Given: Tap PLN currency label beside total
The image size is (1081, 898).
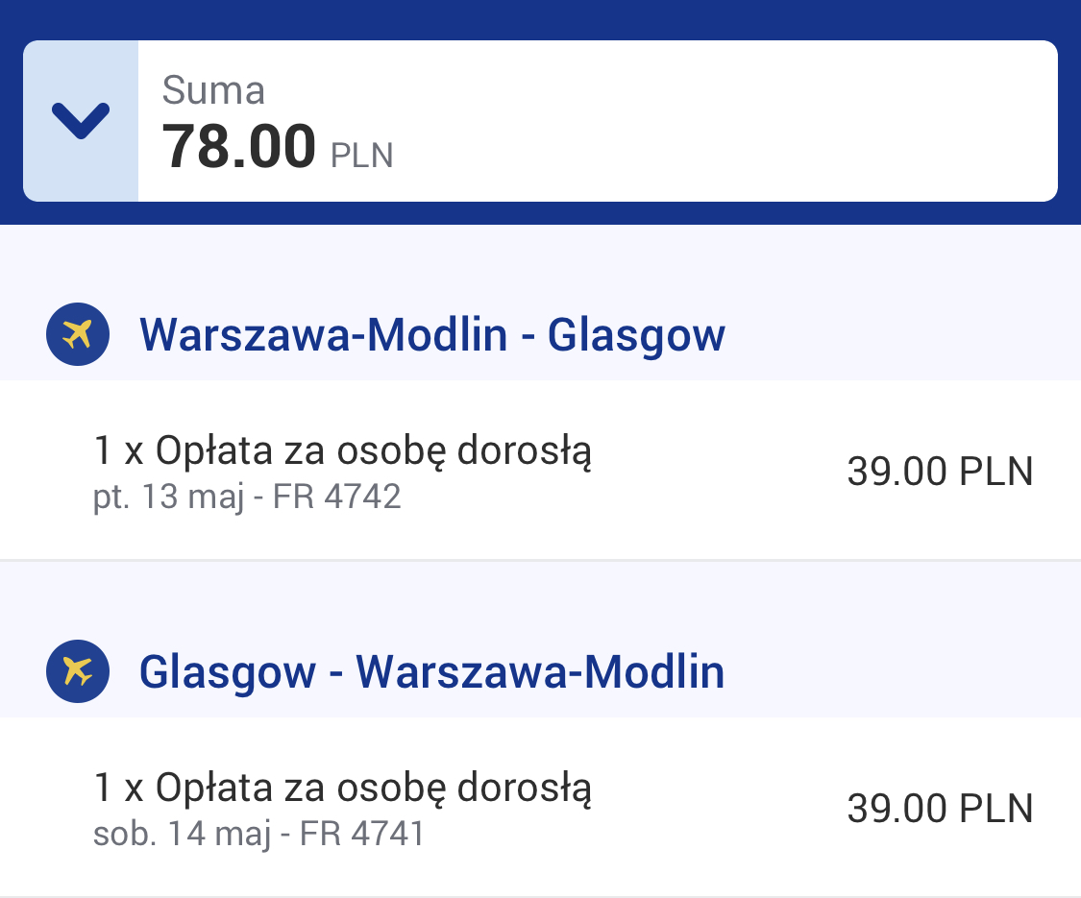Looking at the screenshot, I should [362, 156].
